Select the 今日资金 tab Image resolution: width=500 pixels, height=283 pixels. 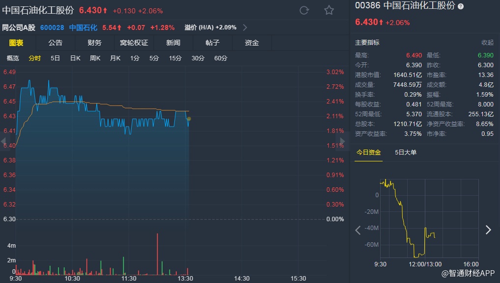click(x=368, y=153)
